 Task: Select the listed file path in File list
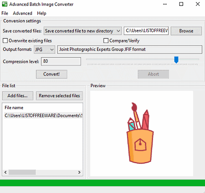[43, 115]
